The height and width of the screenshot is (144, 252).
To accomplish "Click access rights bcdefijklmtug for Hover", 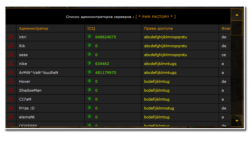I will point(157,82).
